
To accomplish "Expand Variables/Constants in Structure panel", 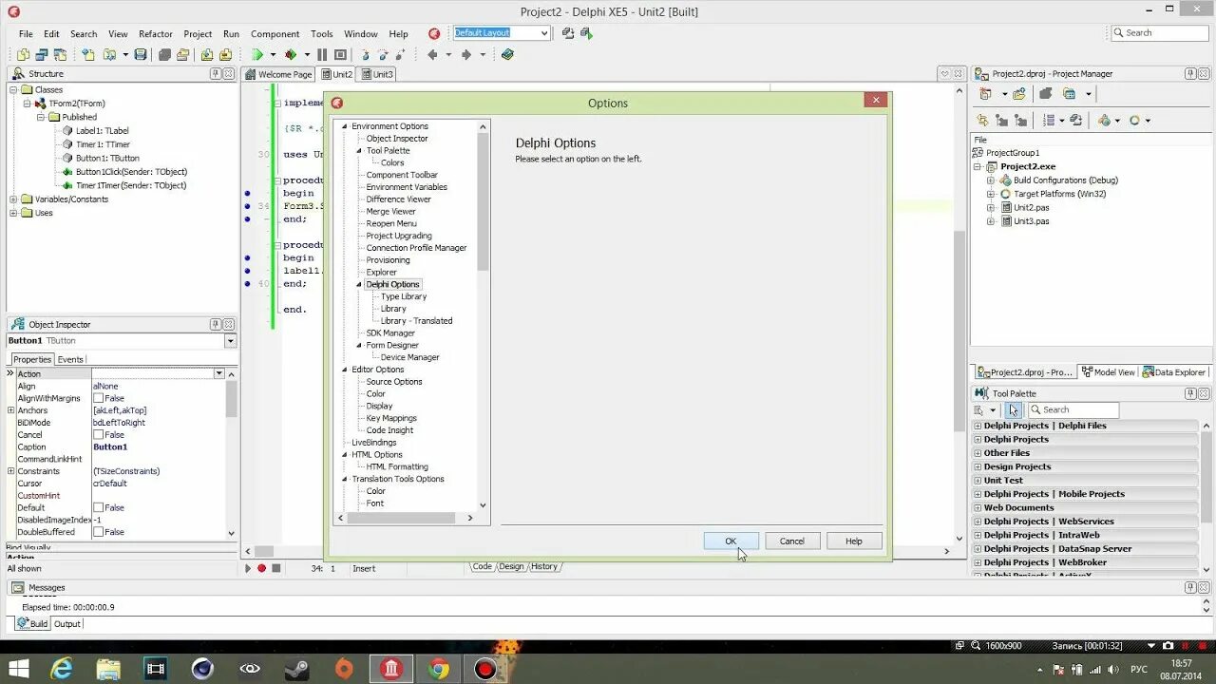I will [x=13, y=199].
